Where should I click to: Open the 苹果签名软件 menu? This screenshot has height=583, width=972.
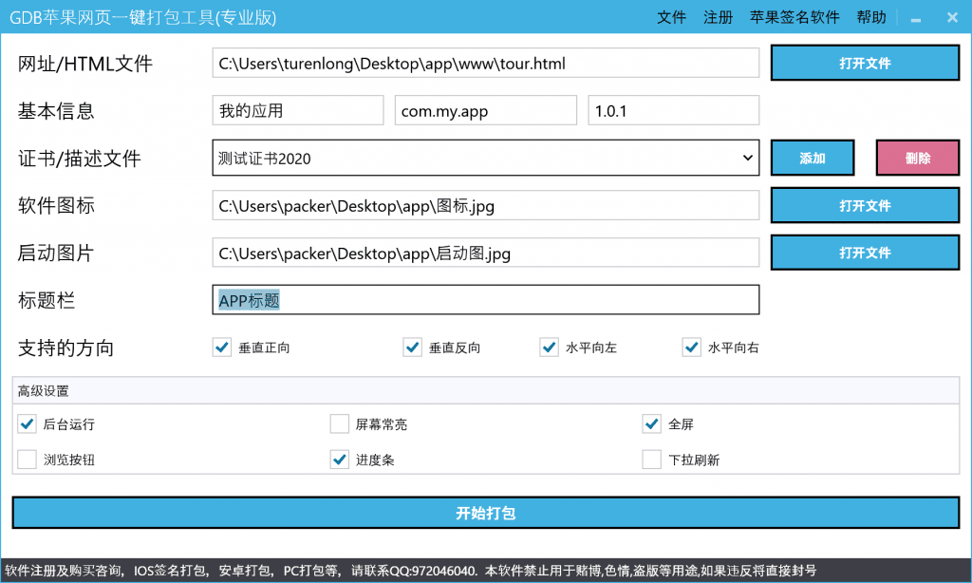pos(794,17)
